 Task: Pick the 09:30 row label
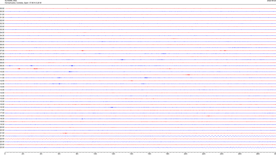point(2,66)
